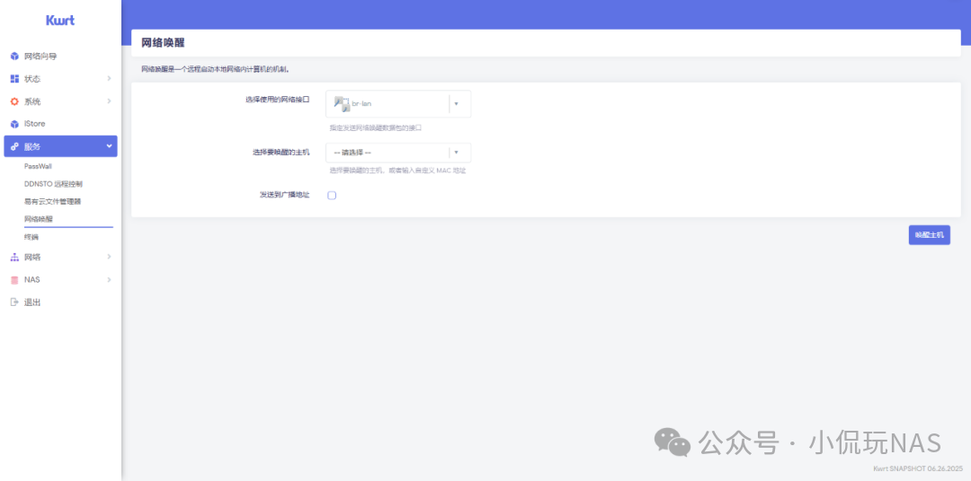Expand the 网络 menu chevron
The image size is (971, 481).
(109, 257)
